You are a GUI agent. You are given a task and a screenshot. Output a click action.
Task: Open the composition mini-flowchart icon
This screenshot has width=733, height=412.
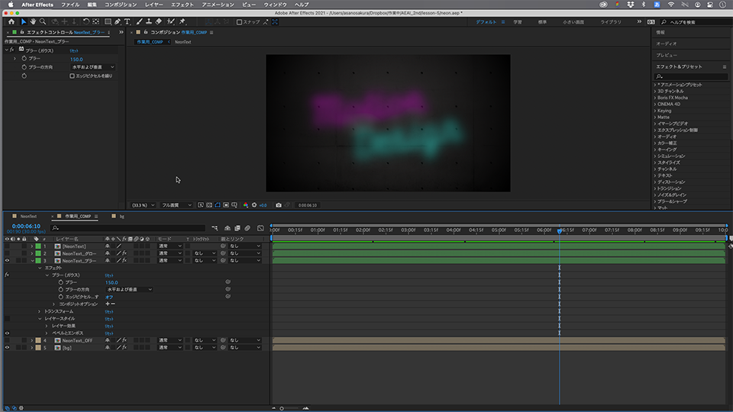click(x=215, y=228)
